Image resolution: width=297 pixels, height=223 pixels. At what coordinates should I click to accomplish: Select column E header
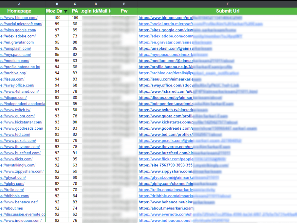click(124, 4)
